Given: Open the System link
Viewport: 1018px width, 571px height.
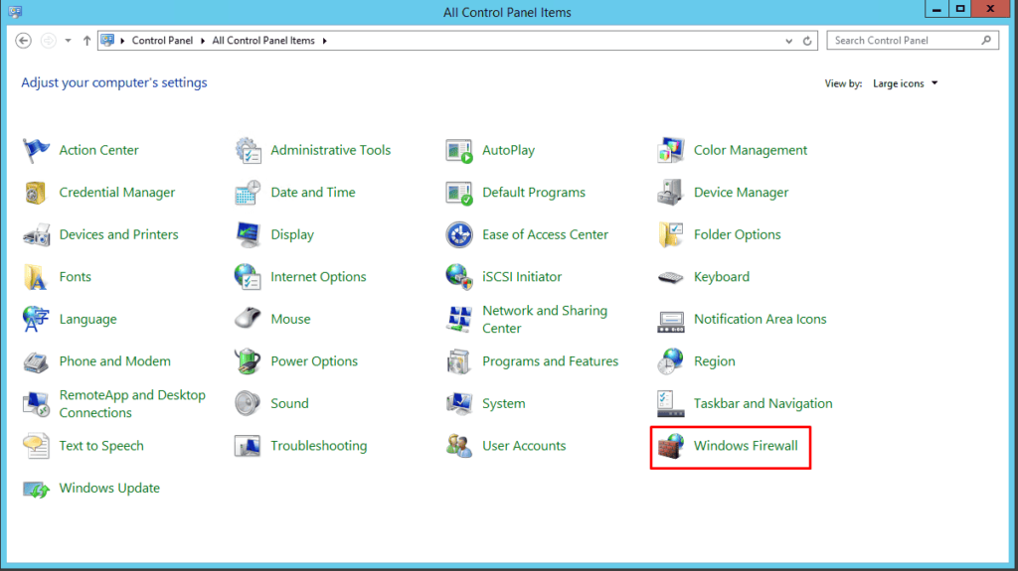Looking at the screenshot, I should pyautogui.click(x=503, y=403).
